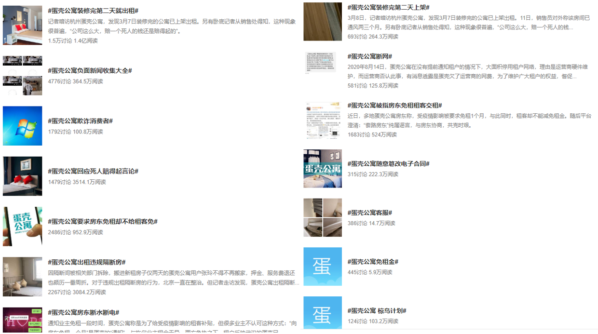Click blue 蛋 avatar for 免租金 topic

(323, 267)
